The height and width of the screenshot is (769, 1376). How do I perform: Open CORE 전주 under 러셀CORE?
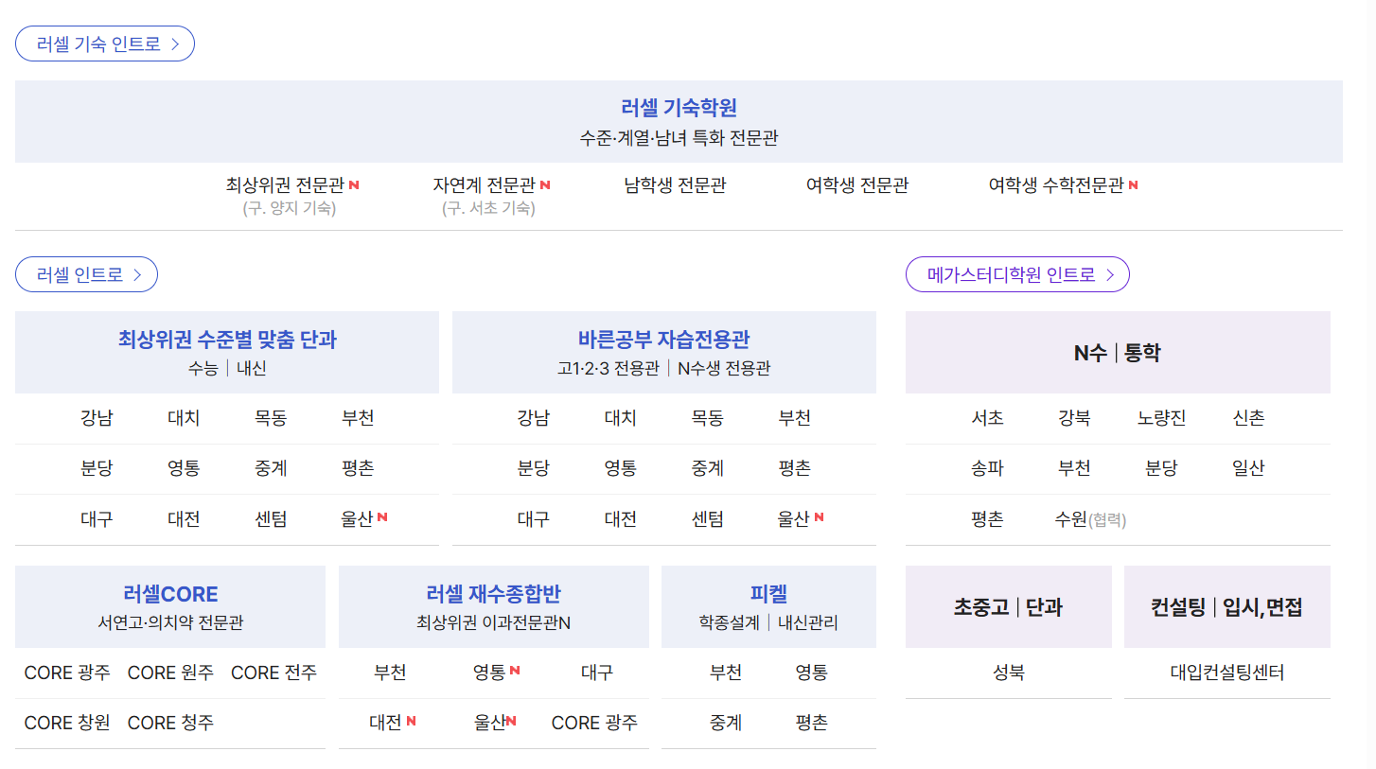click(273, 673)
